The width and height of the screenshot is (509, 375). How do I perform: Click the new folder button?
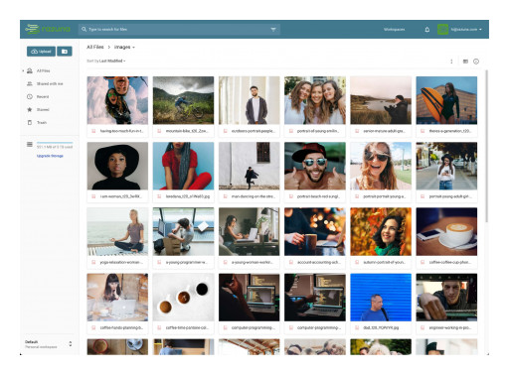coord(65,52)
